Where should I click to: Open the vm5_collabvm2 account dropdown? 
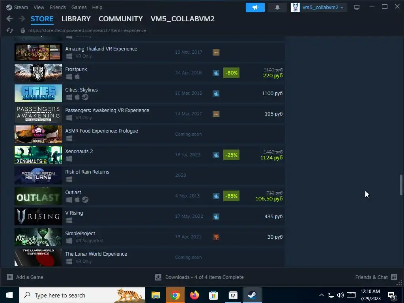coord(323,7)
